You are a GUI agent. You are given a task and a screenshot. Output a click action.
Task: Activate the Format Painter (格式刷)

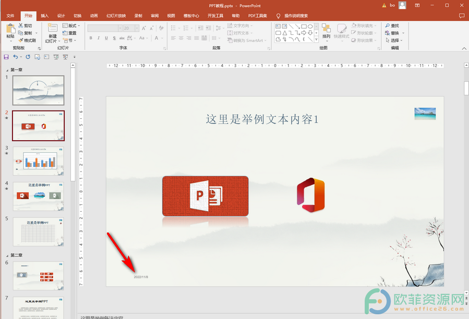pyautogui.click(x=27, y=40)
